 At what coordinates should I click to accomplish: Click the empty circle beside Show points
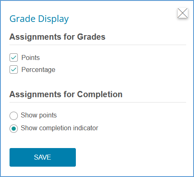[x=14, y=116]
